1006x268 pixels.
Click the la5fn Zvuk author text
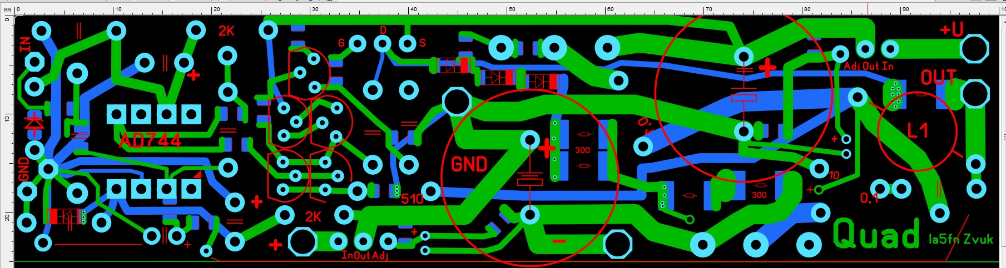pyautogui.click(x=961, y=239)
